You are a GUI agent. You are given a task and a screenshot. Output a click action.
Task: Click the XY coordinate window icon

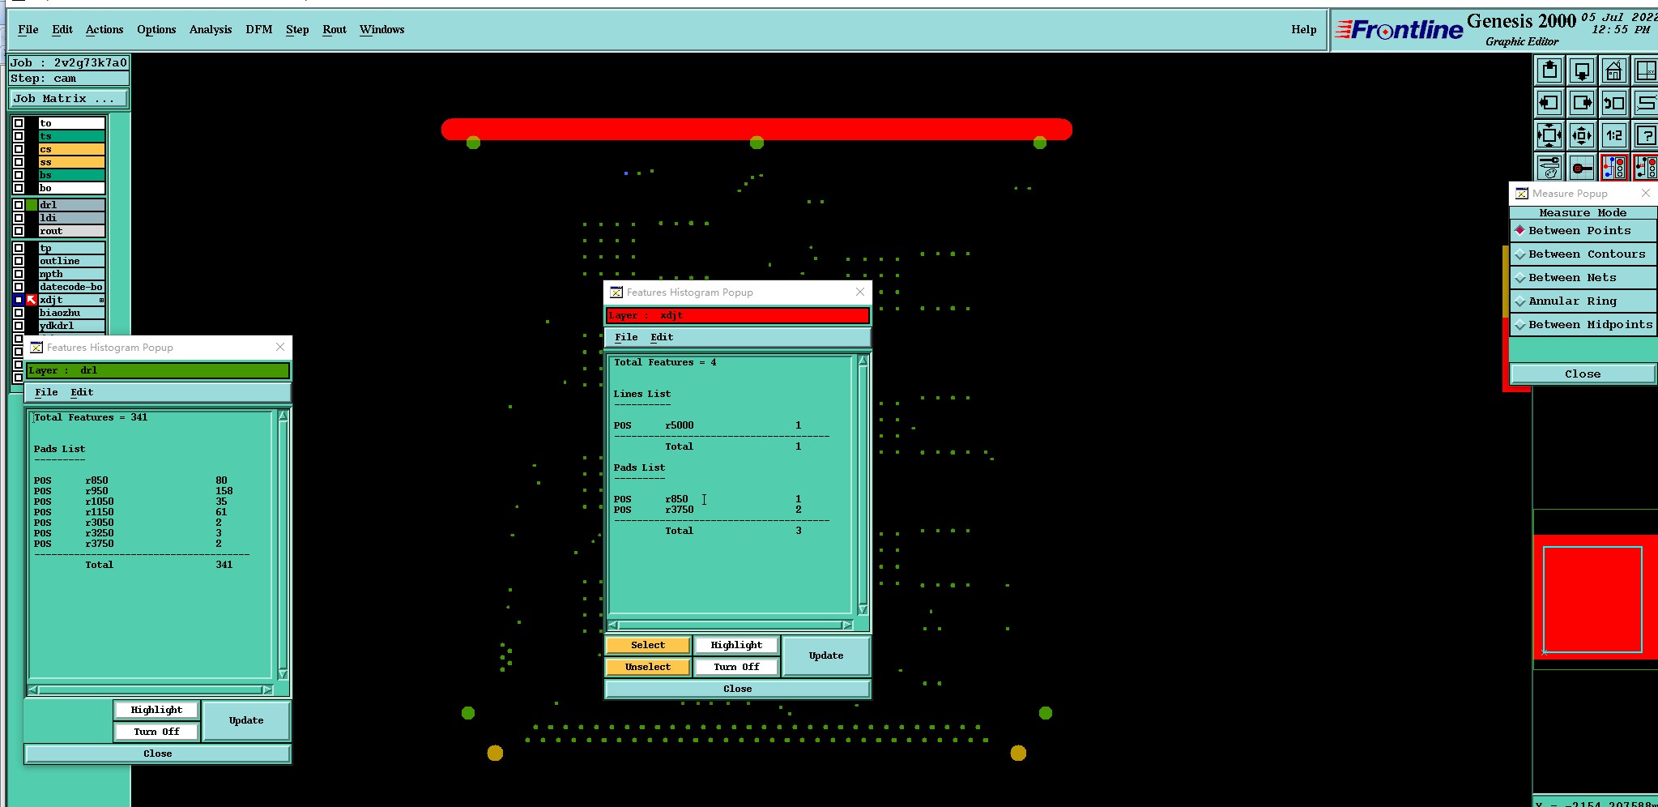[x=1645, y=70]
